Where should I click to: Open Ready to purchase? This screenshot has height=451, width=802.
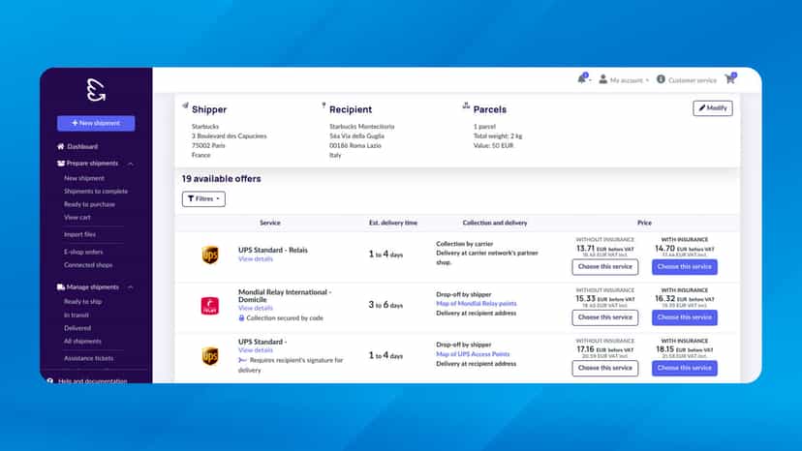tap(89, 204)
